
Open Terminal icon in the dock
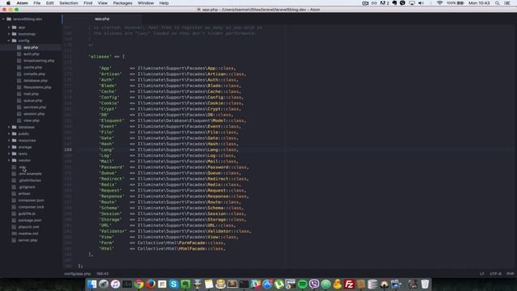click(x=244, y=284)
